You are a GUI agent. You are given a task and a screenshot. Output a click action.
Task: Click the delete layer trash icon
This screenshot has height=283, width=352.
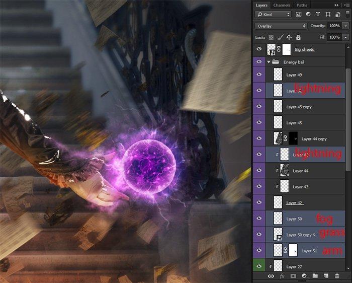[337, 276]
